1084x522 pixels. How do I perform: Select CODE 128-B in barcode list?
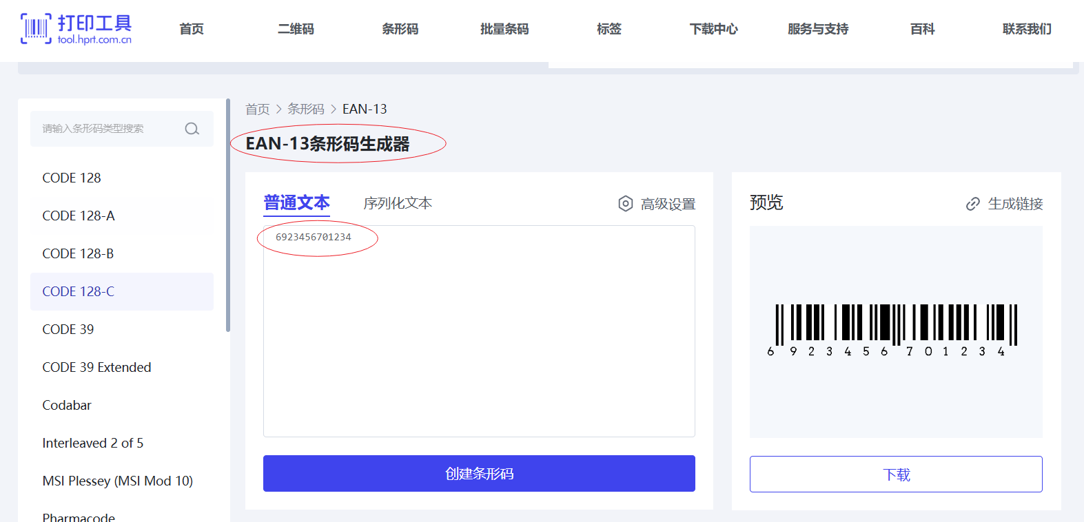pyautogui.click(x=122, y=253)
